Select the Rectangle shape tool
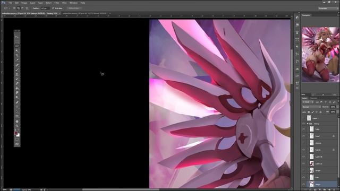Viewport: 340px width, 191px height. [x=17, y=116]
